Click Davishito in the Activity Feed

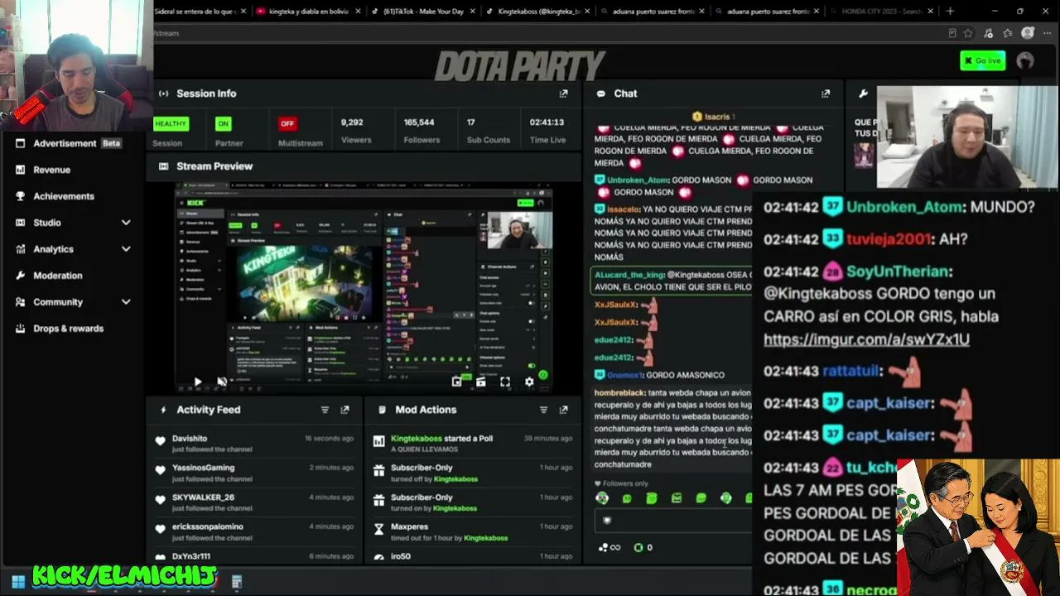click(x=190, y=439)
